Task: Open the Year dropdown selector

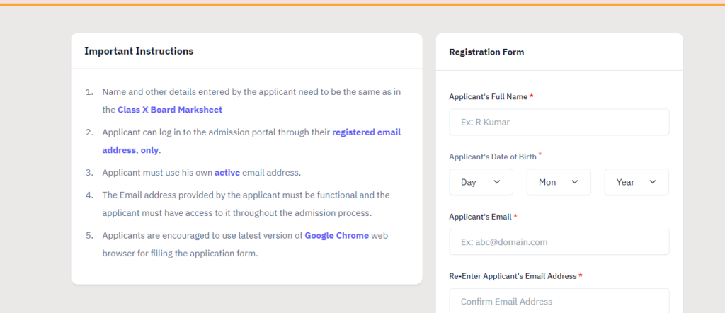Action: coord(636,182)
